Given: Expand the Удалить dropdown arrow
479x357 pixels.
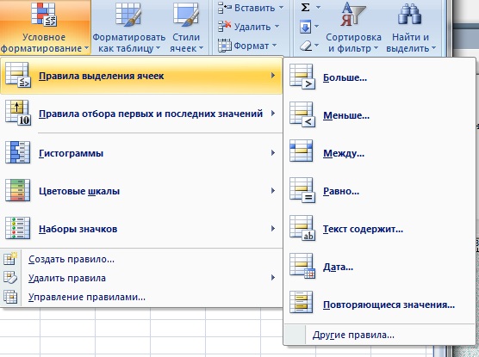Looking at the screenshot, I should tap(277, 27).
